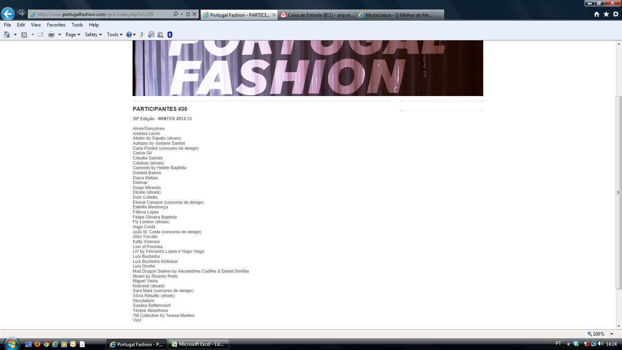Image resolution: width=622 pixels, height=350 pixels.
Task: Open address bar autocomplete dropdown arrow
Action: coord(182,14)
